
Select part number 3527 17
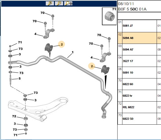[x=128, y=61]
